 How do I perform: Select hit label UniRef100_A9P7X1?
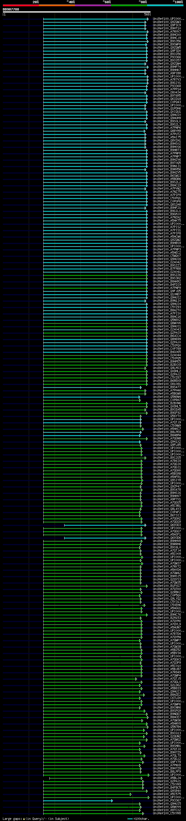(x=167, y=499)
